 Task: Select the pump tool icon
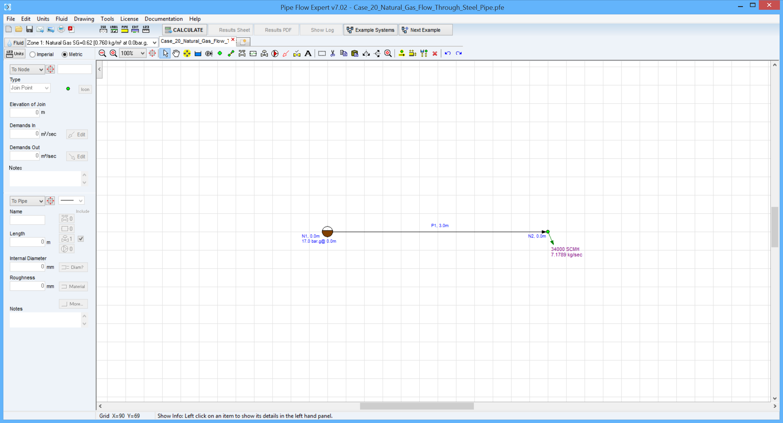(275, 53)
